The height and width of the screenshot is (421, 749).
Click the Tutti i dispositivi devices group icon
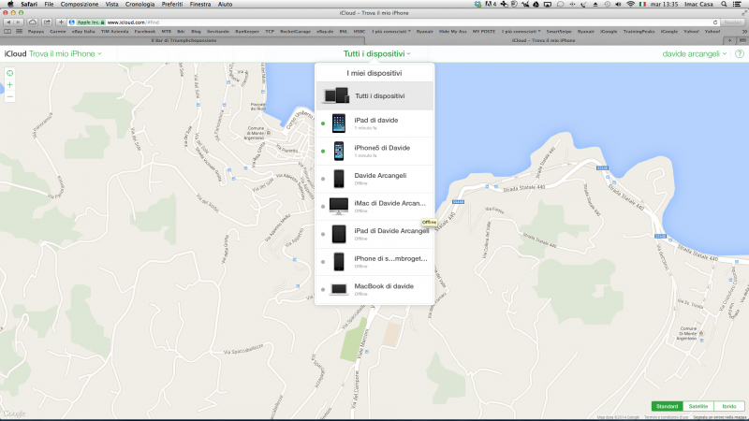(336, 95)
